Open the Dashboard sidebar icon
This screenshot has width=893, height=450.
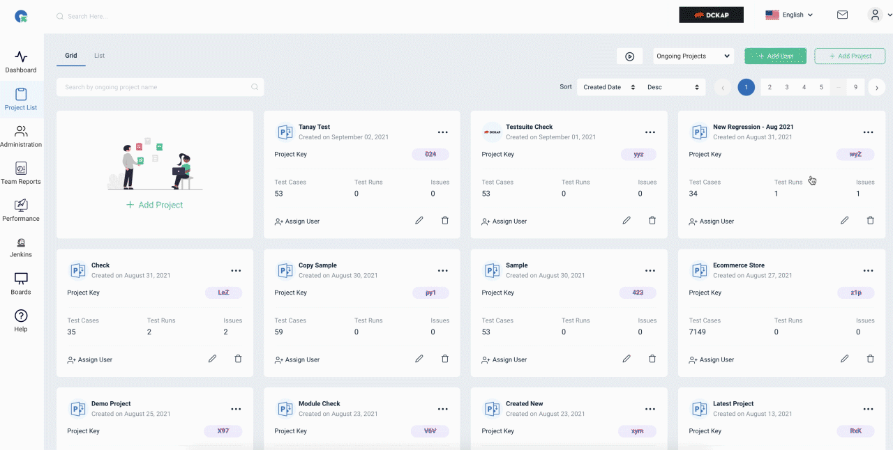(x=21, y=61)
